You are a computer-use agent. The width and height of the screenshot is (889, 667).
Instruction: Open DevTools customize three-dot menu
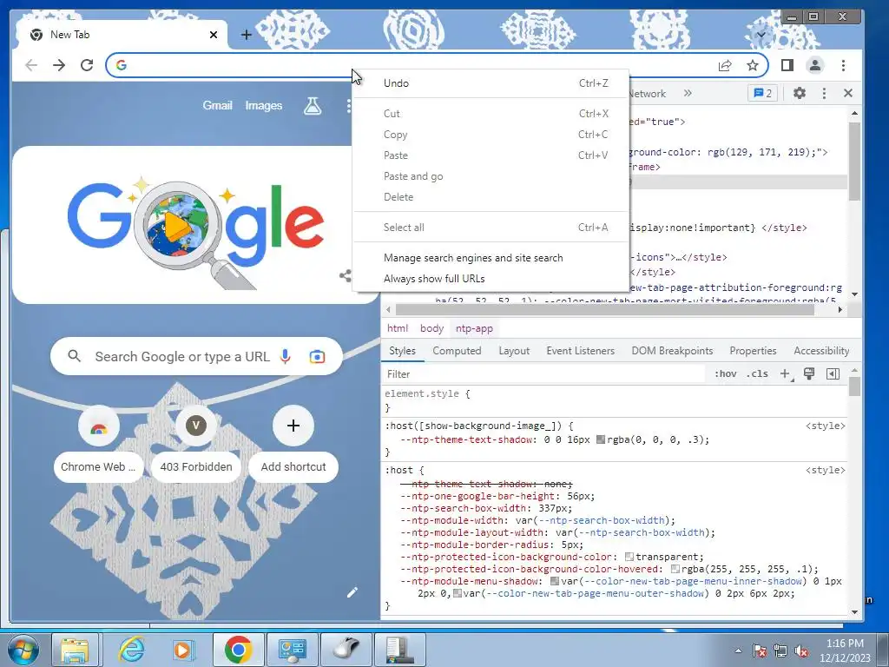(x=824, y=93)
